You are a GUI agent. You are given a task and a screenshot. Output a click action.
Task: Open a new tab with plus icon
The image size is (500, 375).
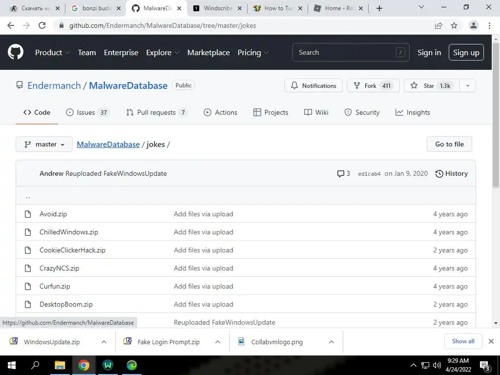tap(379, 8)
